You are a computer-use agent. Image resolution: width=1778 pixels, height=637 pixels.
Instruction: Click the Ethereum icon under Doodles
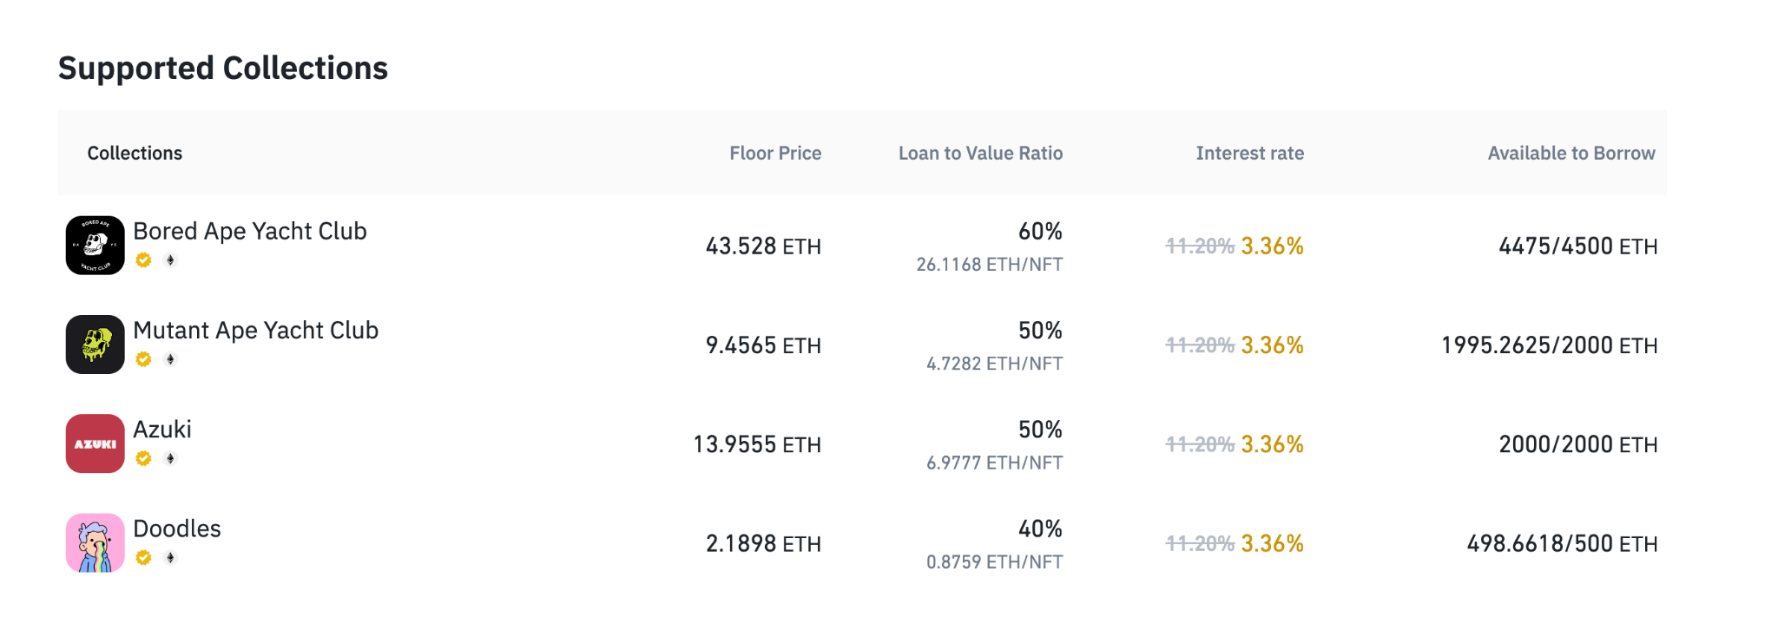[170, 557]
